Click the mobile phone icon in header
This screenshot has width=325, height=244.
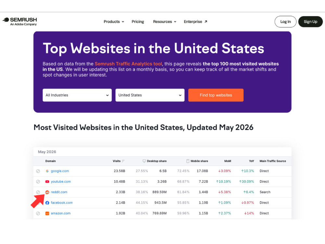tap(188, 161)
